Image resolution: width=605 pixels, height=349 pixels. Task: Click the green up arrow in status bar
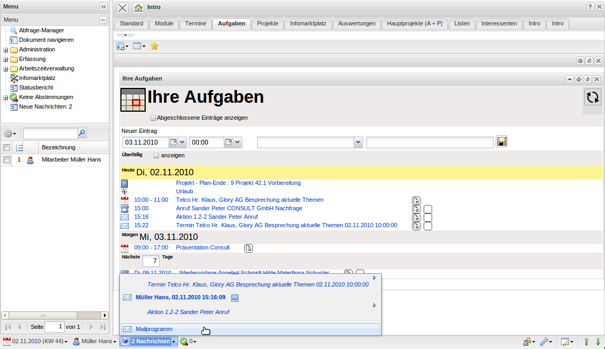(x=586, y=342)
